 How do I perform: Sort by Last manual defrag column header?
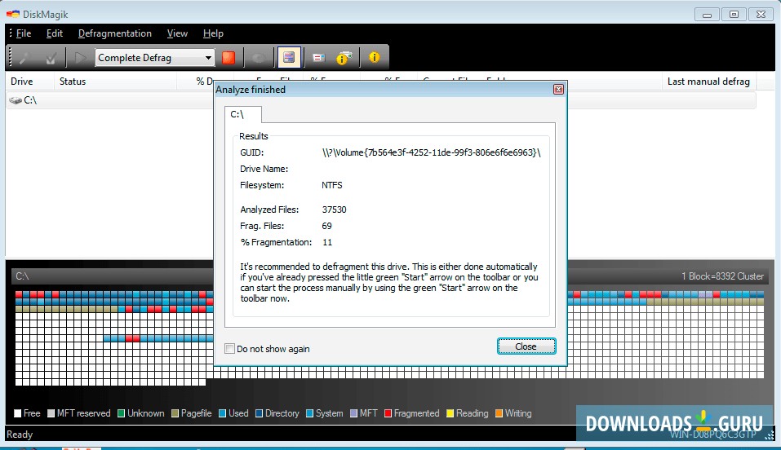coord(708,82)
